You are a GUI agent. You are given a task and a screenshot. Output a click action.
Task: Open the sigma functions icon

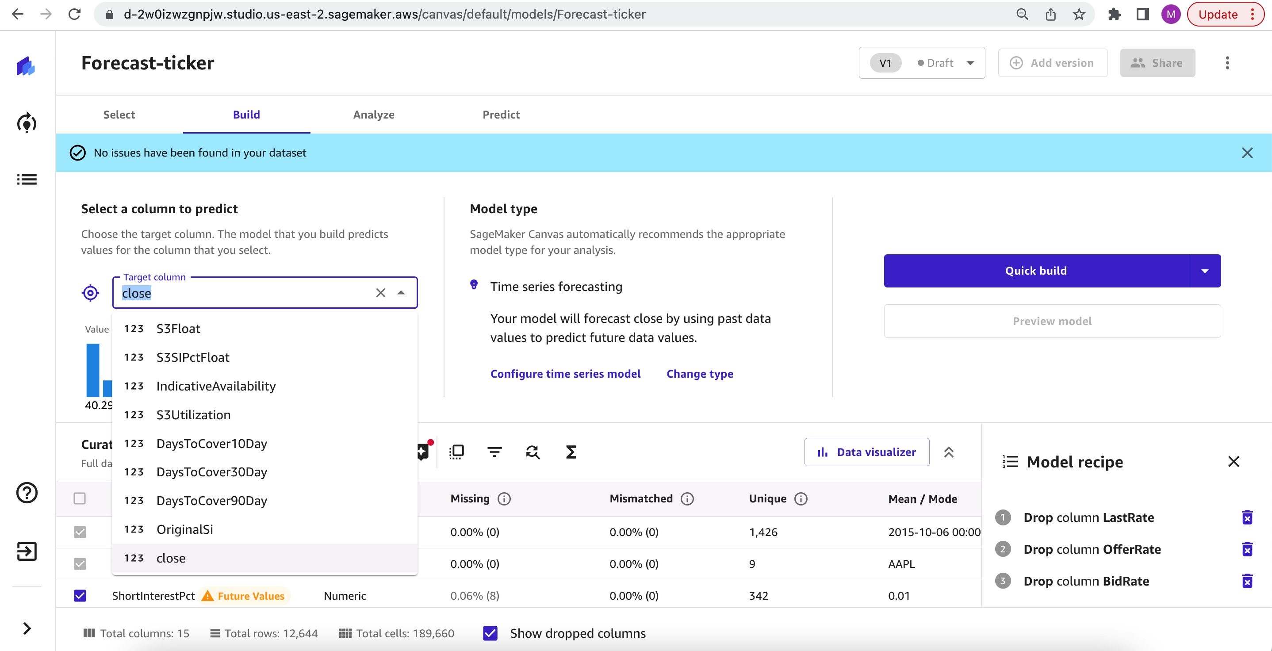pyautogui.click(x=571, y=452)
